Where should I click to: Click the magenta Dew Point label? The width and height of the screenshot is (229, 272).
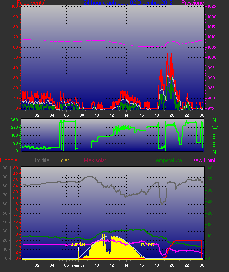coord(204,160)
